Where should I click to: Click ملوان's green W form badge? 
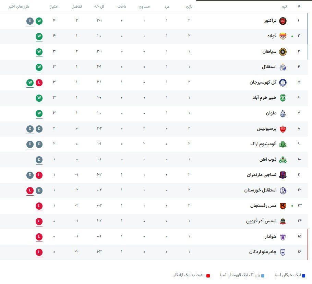coord(39,113)
